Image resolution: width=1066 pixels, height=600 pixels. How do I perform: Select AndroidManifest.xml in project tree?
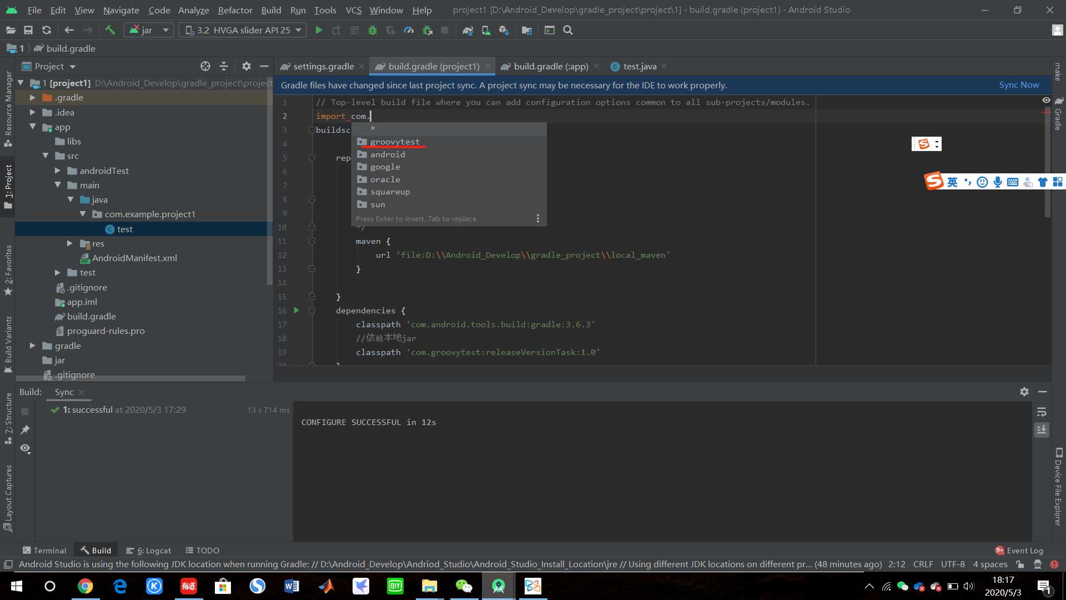[128, 258]
